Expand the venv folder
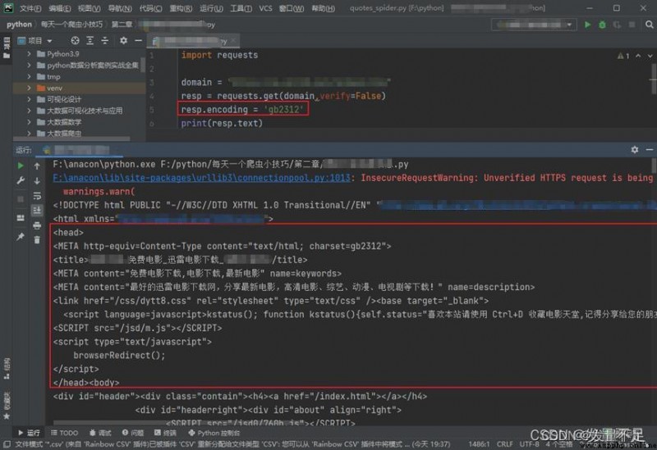The image size is (657, 450). click(x=29, y=89)
